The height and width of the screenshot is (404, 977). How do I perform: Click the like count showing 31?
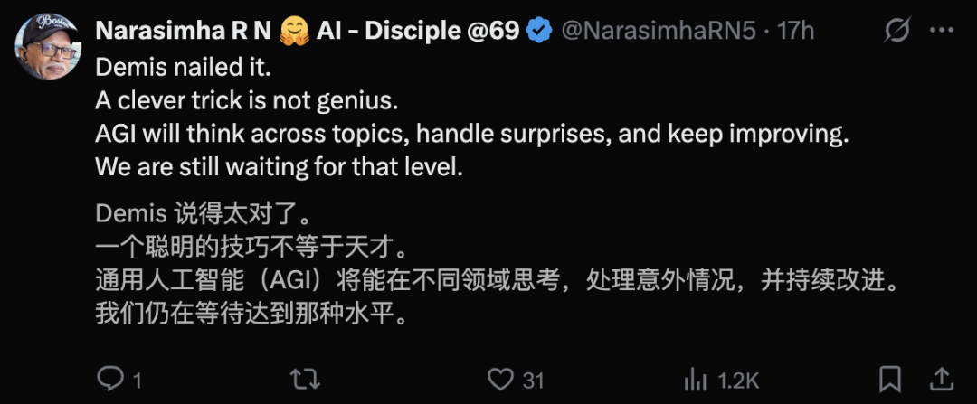(533, 380)
